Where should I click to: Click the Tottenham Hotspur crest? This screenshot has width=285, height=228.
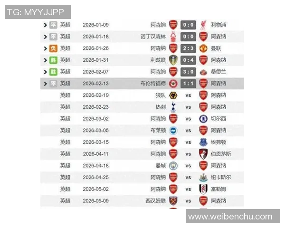click(173, 107)
